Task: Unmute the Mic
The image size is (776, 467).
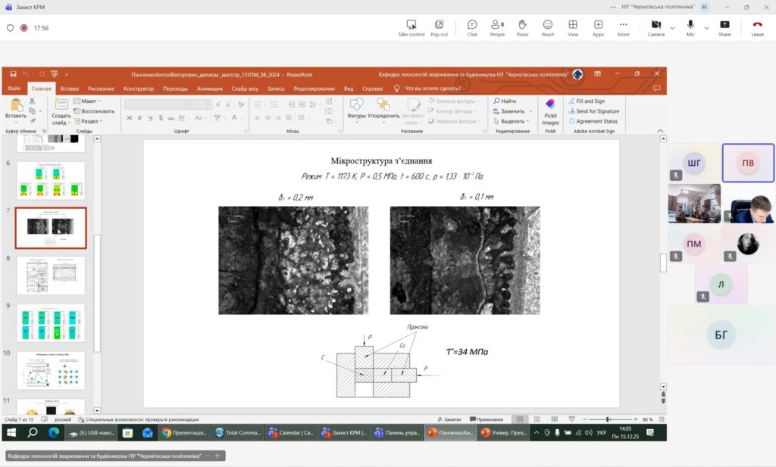Action: point(690,28)
